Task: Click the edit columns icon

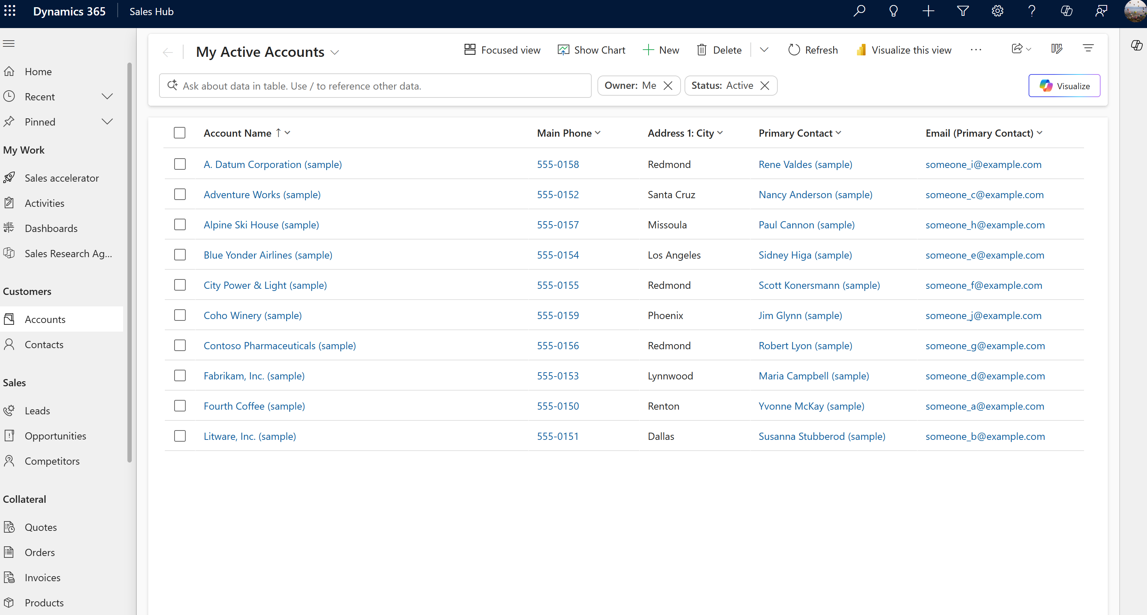Action: 1057,49
